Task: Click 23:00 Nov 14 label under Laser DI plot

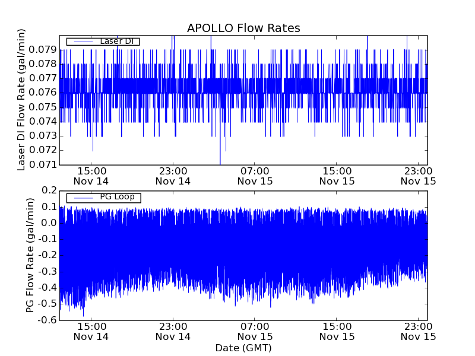Action: (173, 176)
